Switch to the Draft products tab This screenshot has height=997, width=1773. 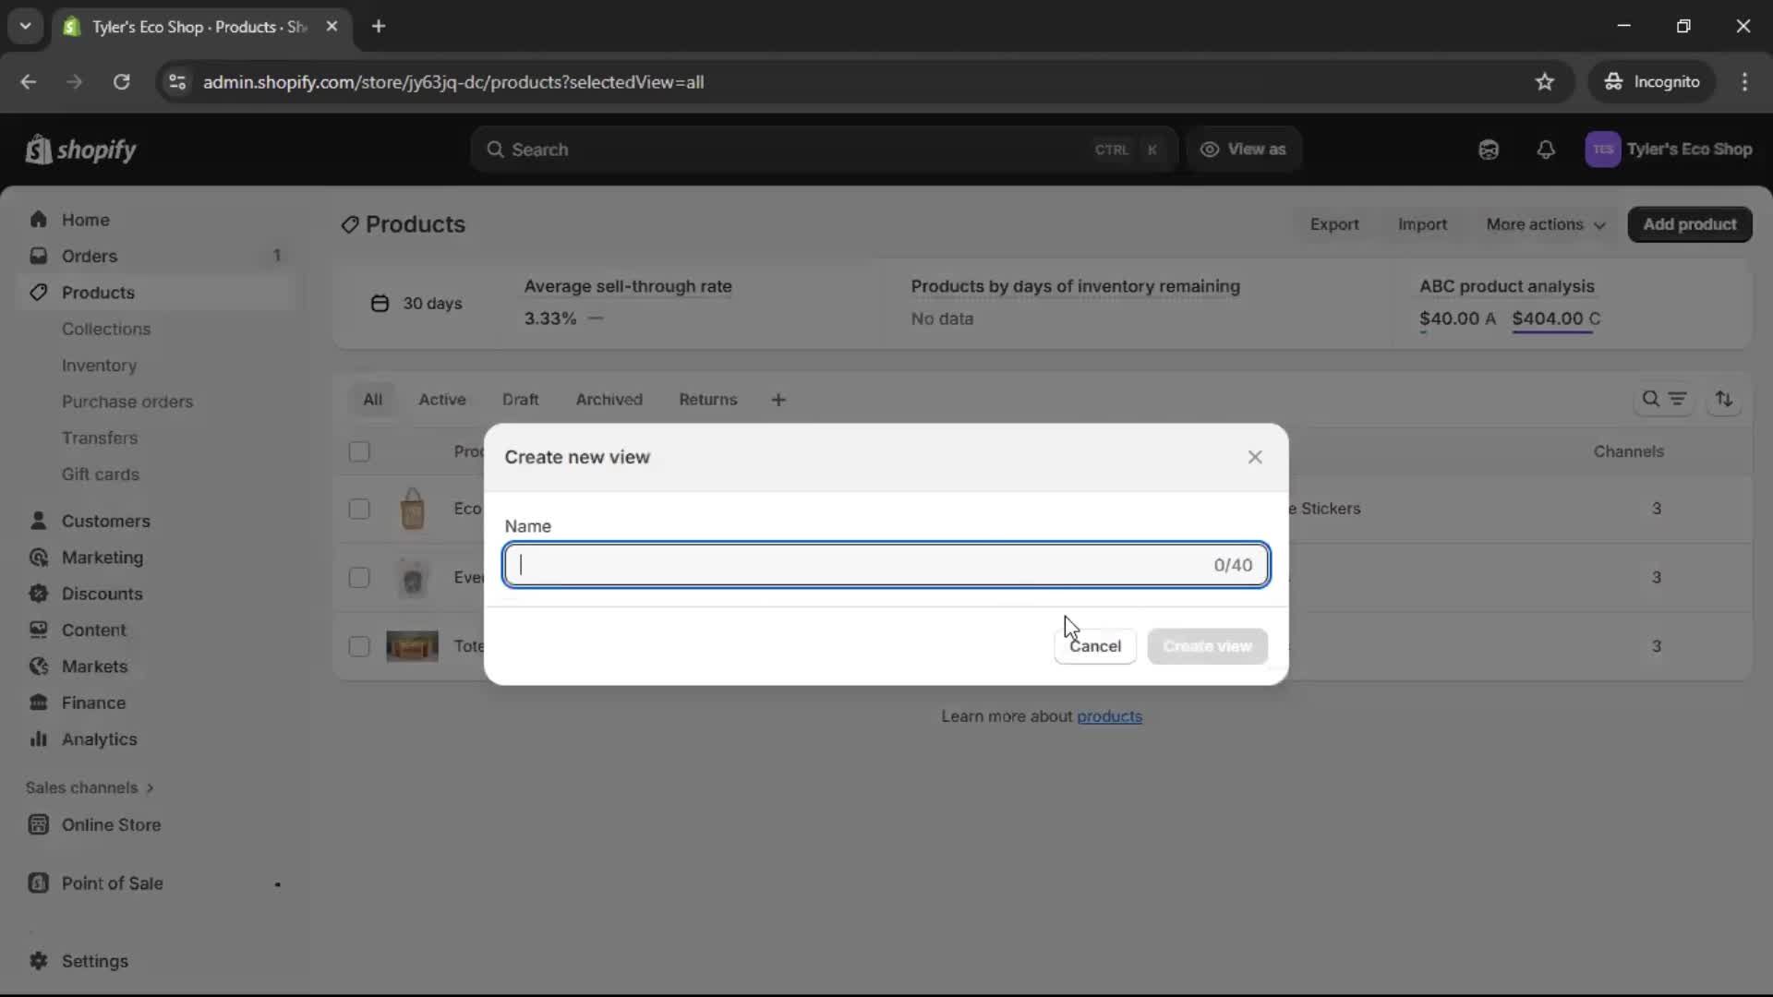pyautogui.click(x=520, y=400)
